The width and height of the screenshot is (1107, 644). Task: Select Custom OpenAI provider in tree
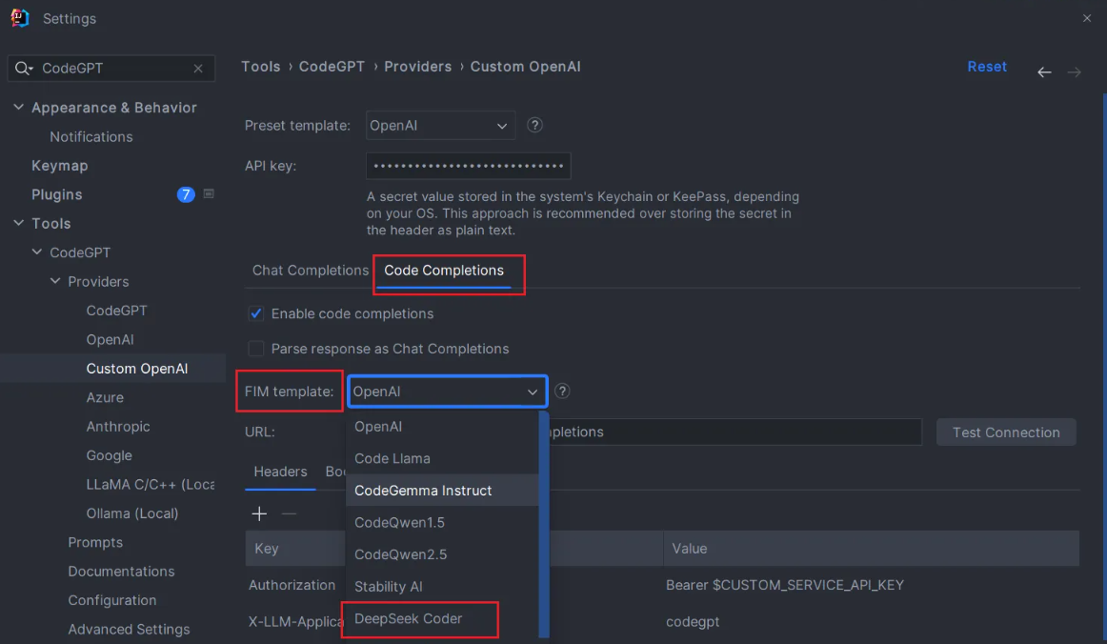(x=137, y=368)
